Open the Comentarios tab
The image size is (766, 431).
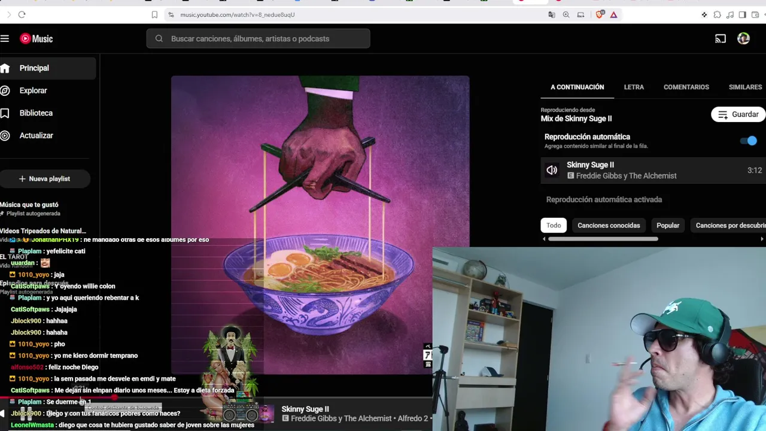click(686, 87)
